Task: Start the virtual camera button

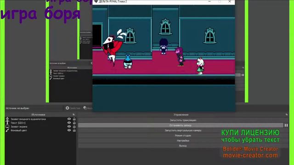Action: [183, 130]
